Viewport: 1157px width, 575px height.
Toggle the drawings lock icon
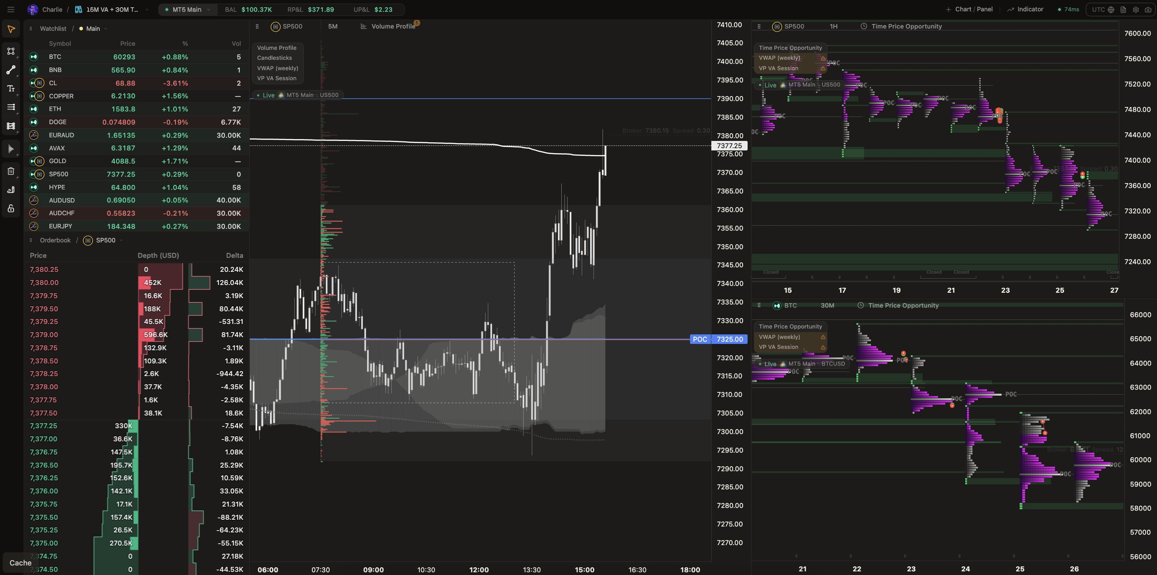click(11, 208)
